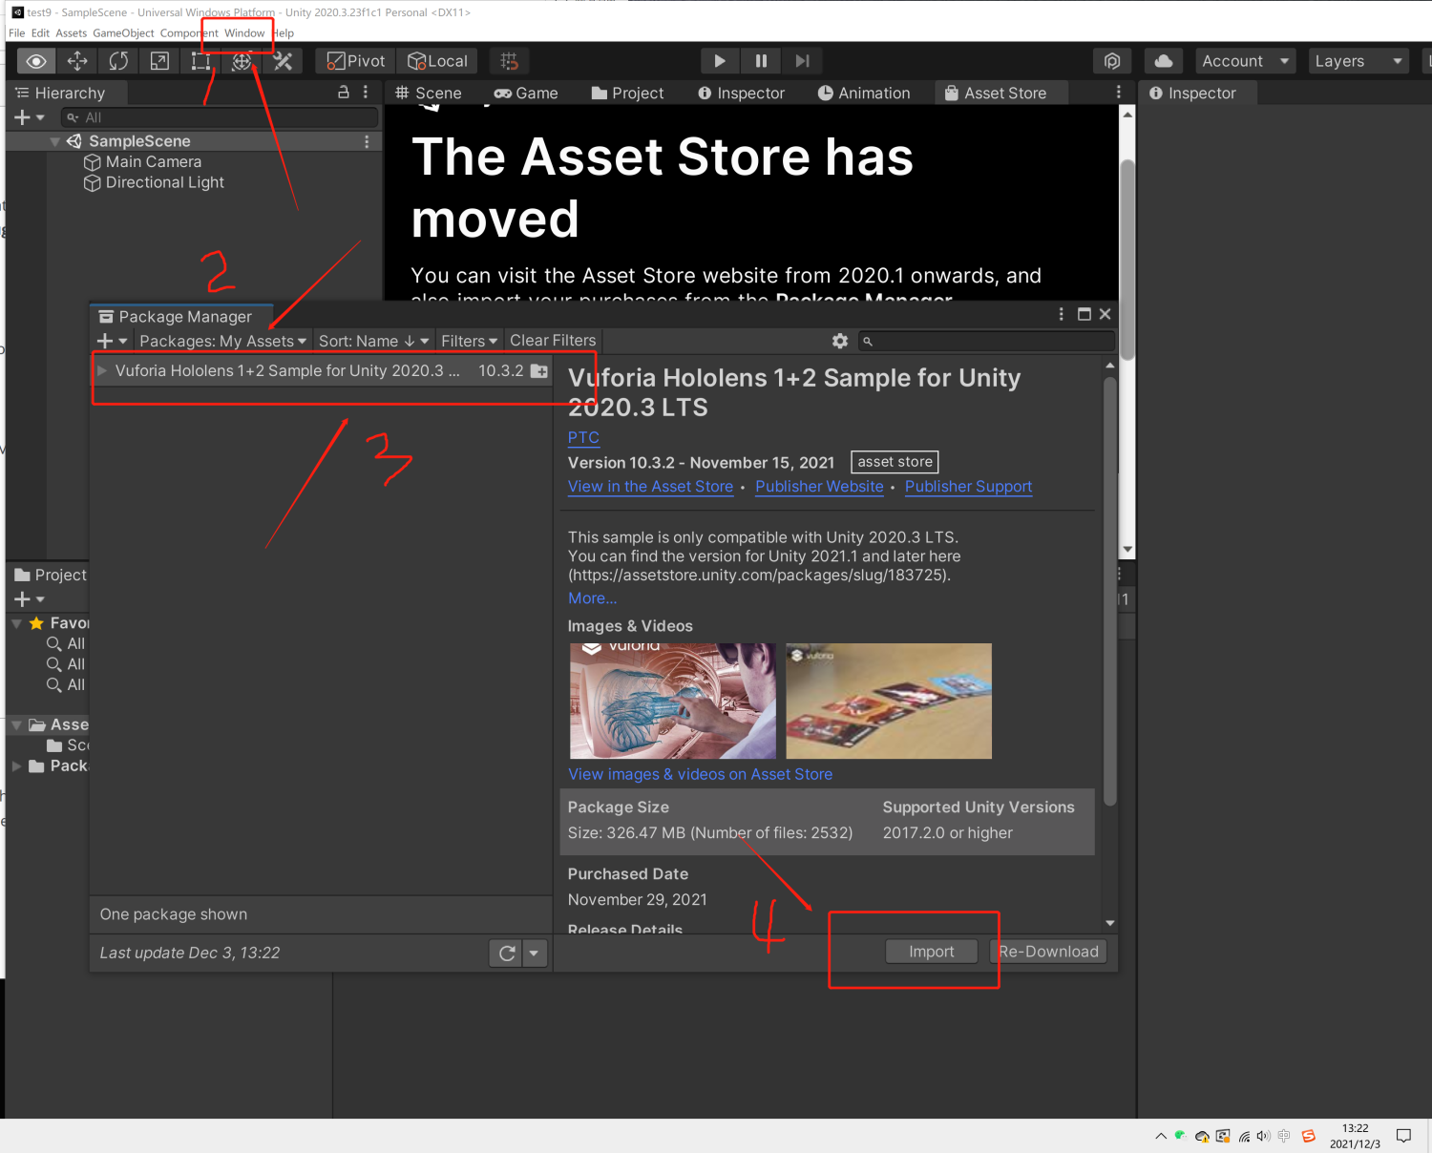Expand Vuforia Hololens package row
The width and height of the screenshot is (1432, 1153).
point(101,370)
